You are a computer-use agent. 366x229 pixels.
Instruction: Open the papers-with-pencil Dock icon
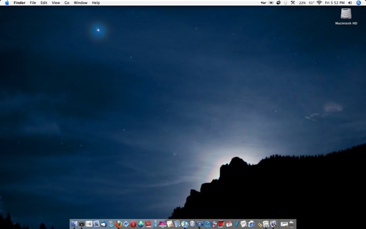pos(170,224)
